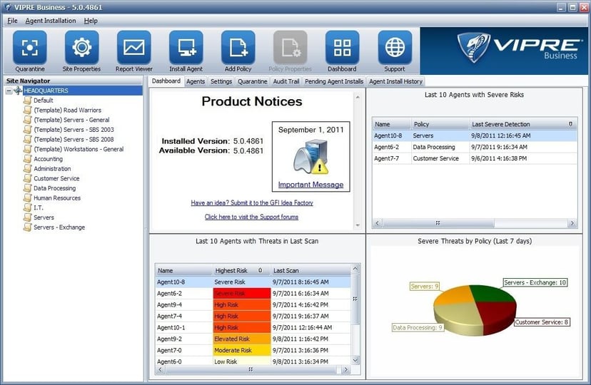591x385 pixels.
Task: Select the Customer Service policy in tree
Action: (56, 178)
